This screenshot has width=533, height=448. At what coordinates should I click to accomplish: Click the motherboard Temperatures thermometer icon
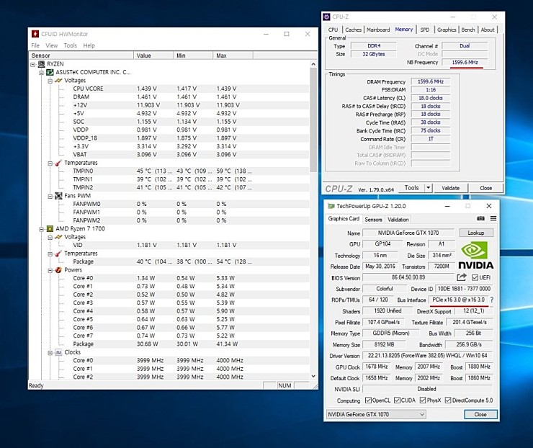click(58, 163)
